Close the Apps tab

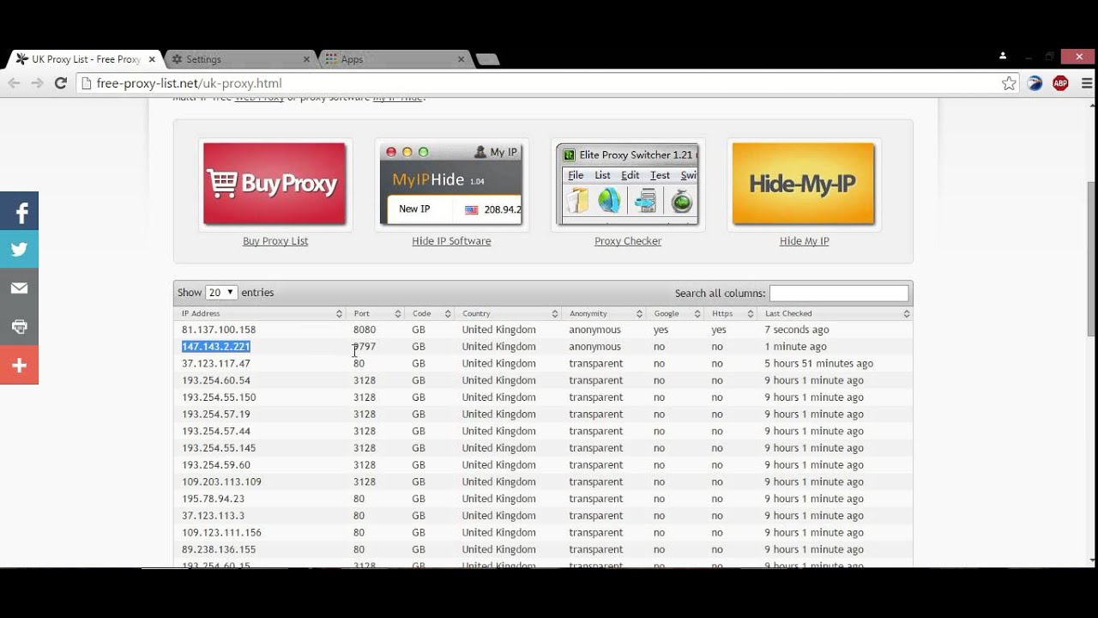(x=461, y=59)
